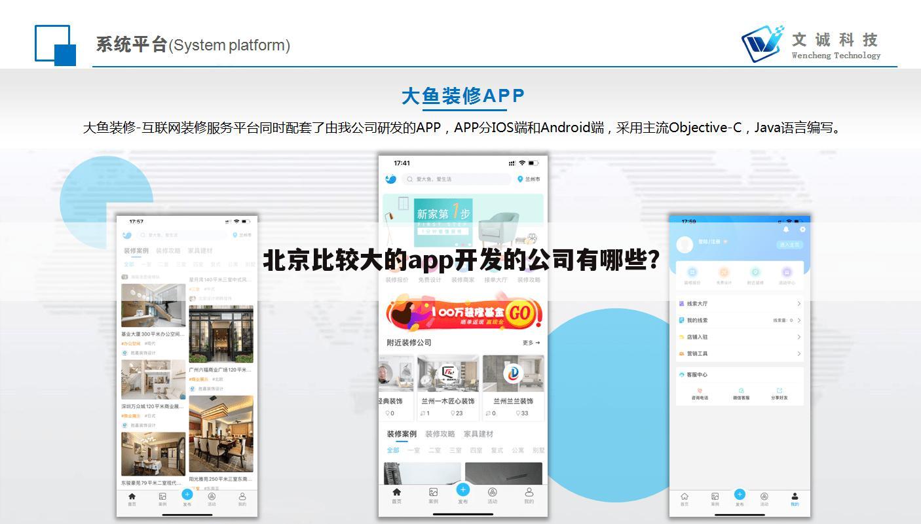Click the middle phone search field
The height and width of the screenshot is (524, 921).
coord(457,179)
